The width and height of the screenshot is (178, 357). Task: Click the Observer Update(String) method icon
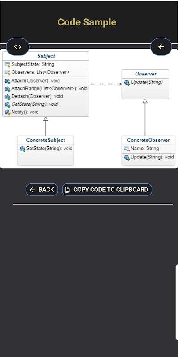tap(127, 83)
